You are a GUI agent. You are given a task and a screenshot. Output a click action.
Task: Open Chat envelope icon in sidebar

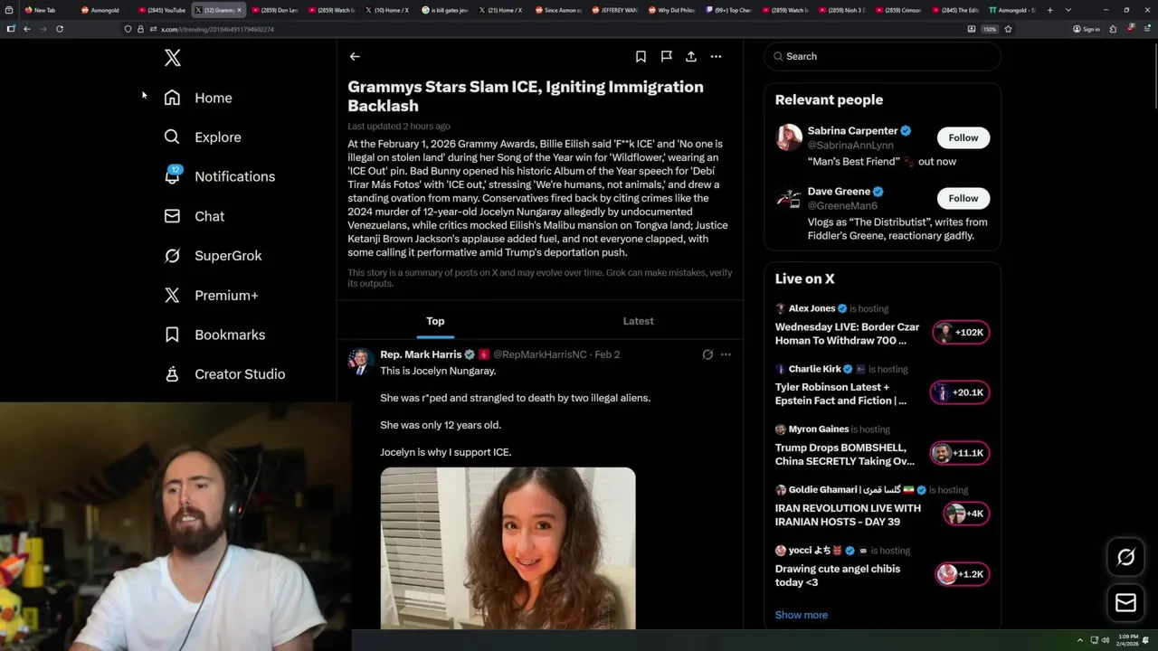[x=172, y=216]
